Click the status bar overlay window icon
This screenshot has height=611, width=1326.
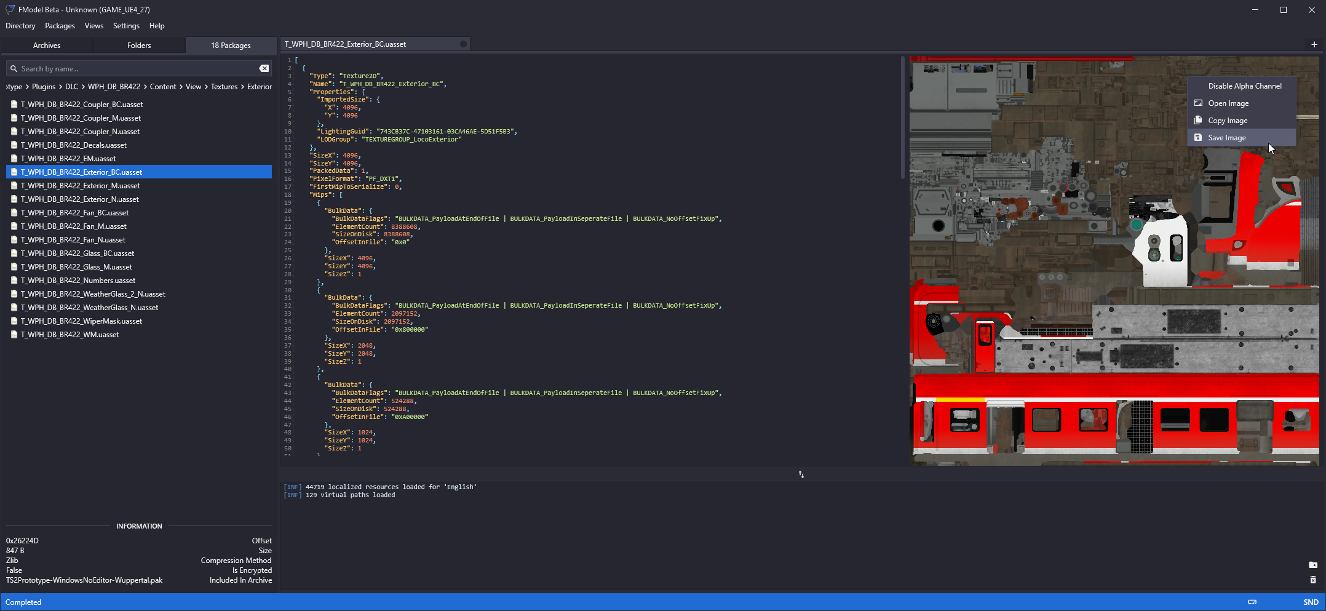pyautogui.click(x=1252, y=602)
